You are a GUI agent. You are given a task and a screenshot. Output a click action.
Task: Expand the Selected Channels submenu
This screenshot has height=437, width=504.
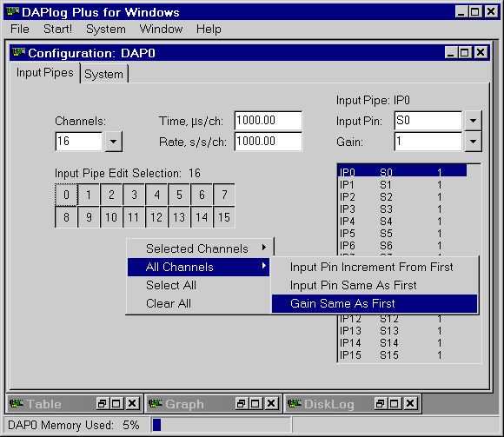[x=198, y=248]
